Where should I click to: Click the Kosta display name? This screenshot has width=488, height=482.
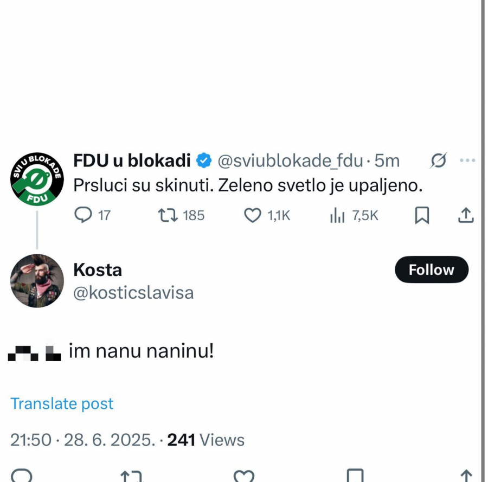coord(98,269)
